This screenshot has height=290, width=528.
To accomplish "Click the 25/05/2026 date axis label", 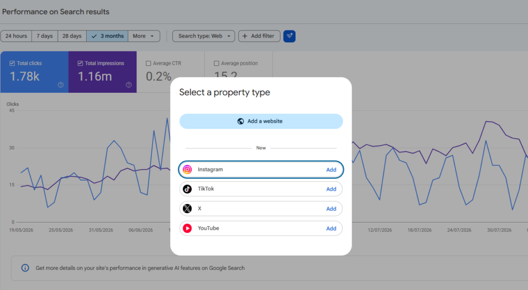I will (61, 230).
